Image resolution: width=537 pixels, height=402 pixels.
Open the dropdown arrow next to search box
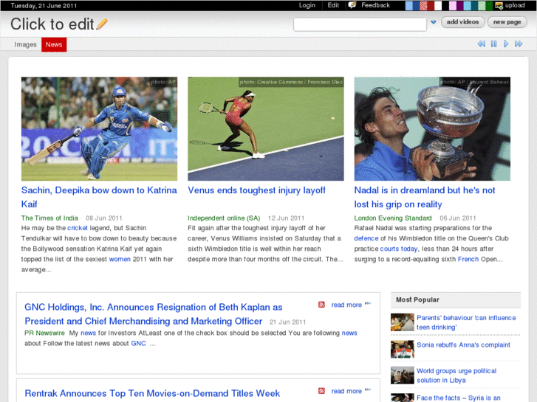tap(434, 22)
